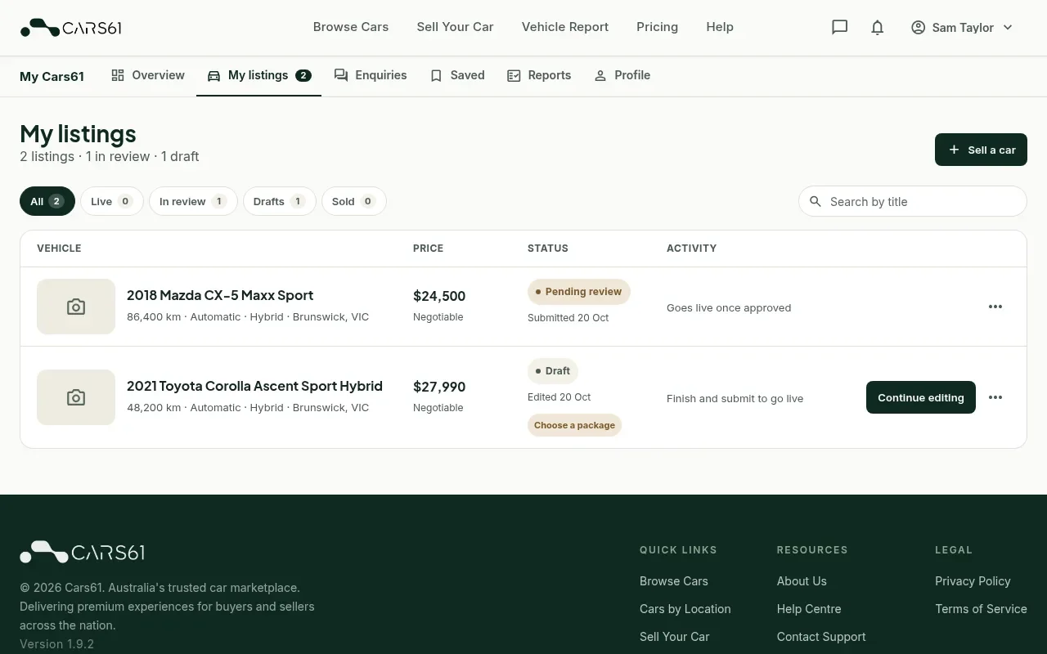Open the About Us footer link
This screenshot has width=1047, height=654.
coord(802,581)
